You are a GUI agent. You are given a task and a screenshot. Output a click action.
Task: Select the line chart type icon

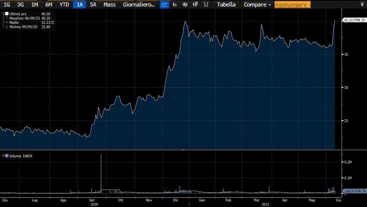165,4
